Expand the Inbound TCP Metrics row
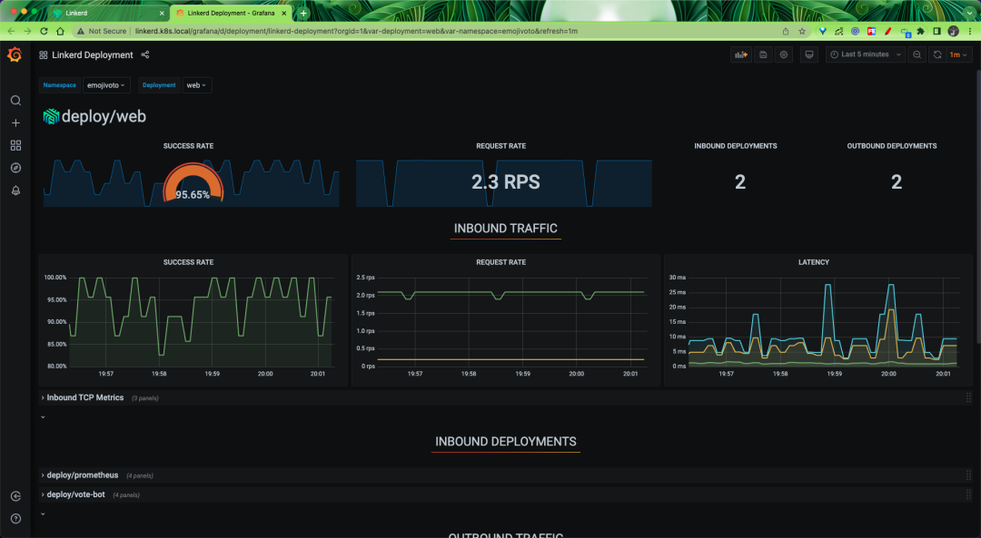This screenshot has height=538, width=981. tap(85, 398)
